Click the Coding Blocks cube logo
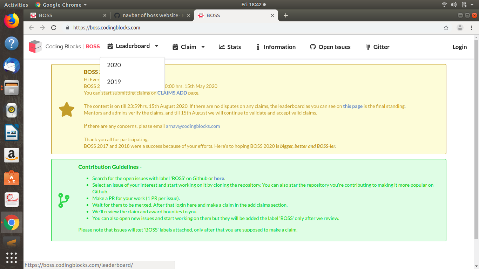 [35, 47]
